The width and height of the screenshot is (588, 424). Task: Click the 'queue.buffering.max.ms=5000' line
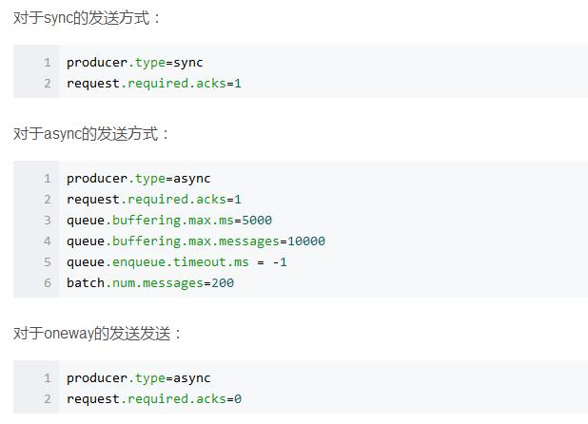pyautogui.click(x=169, y=221)
